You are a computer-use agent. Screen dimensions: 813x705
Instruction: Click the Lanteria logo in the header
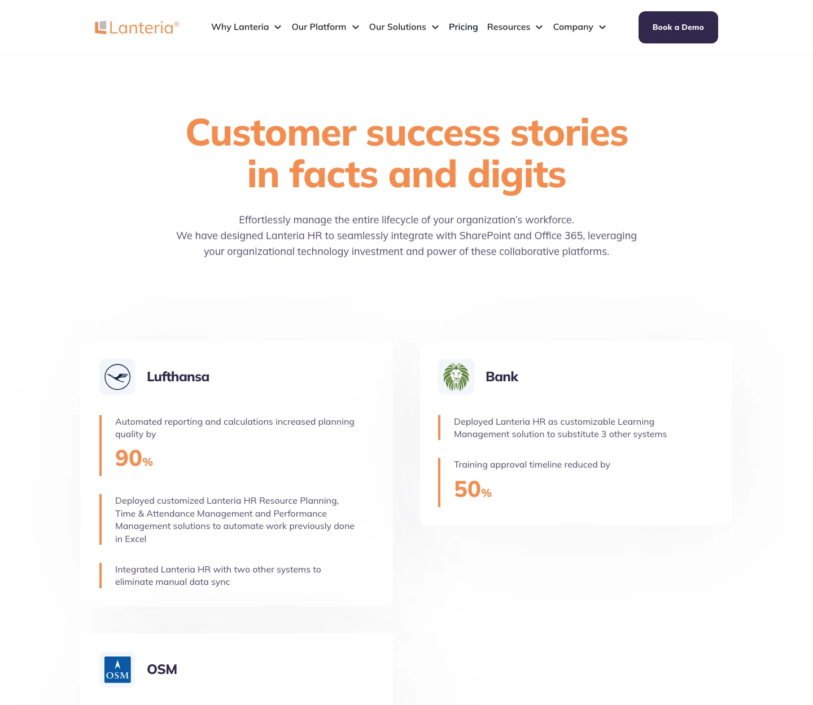(x=137, y=28)
